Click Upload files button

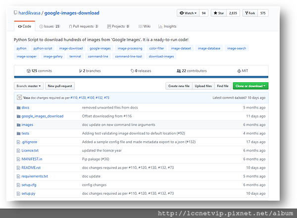point(203,86)
